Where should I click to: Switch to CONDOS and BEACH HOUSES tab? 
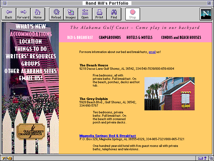181,37
